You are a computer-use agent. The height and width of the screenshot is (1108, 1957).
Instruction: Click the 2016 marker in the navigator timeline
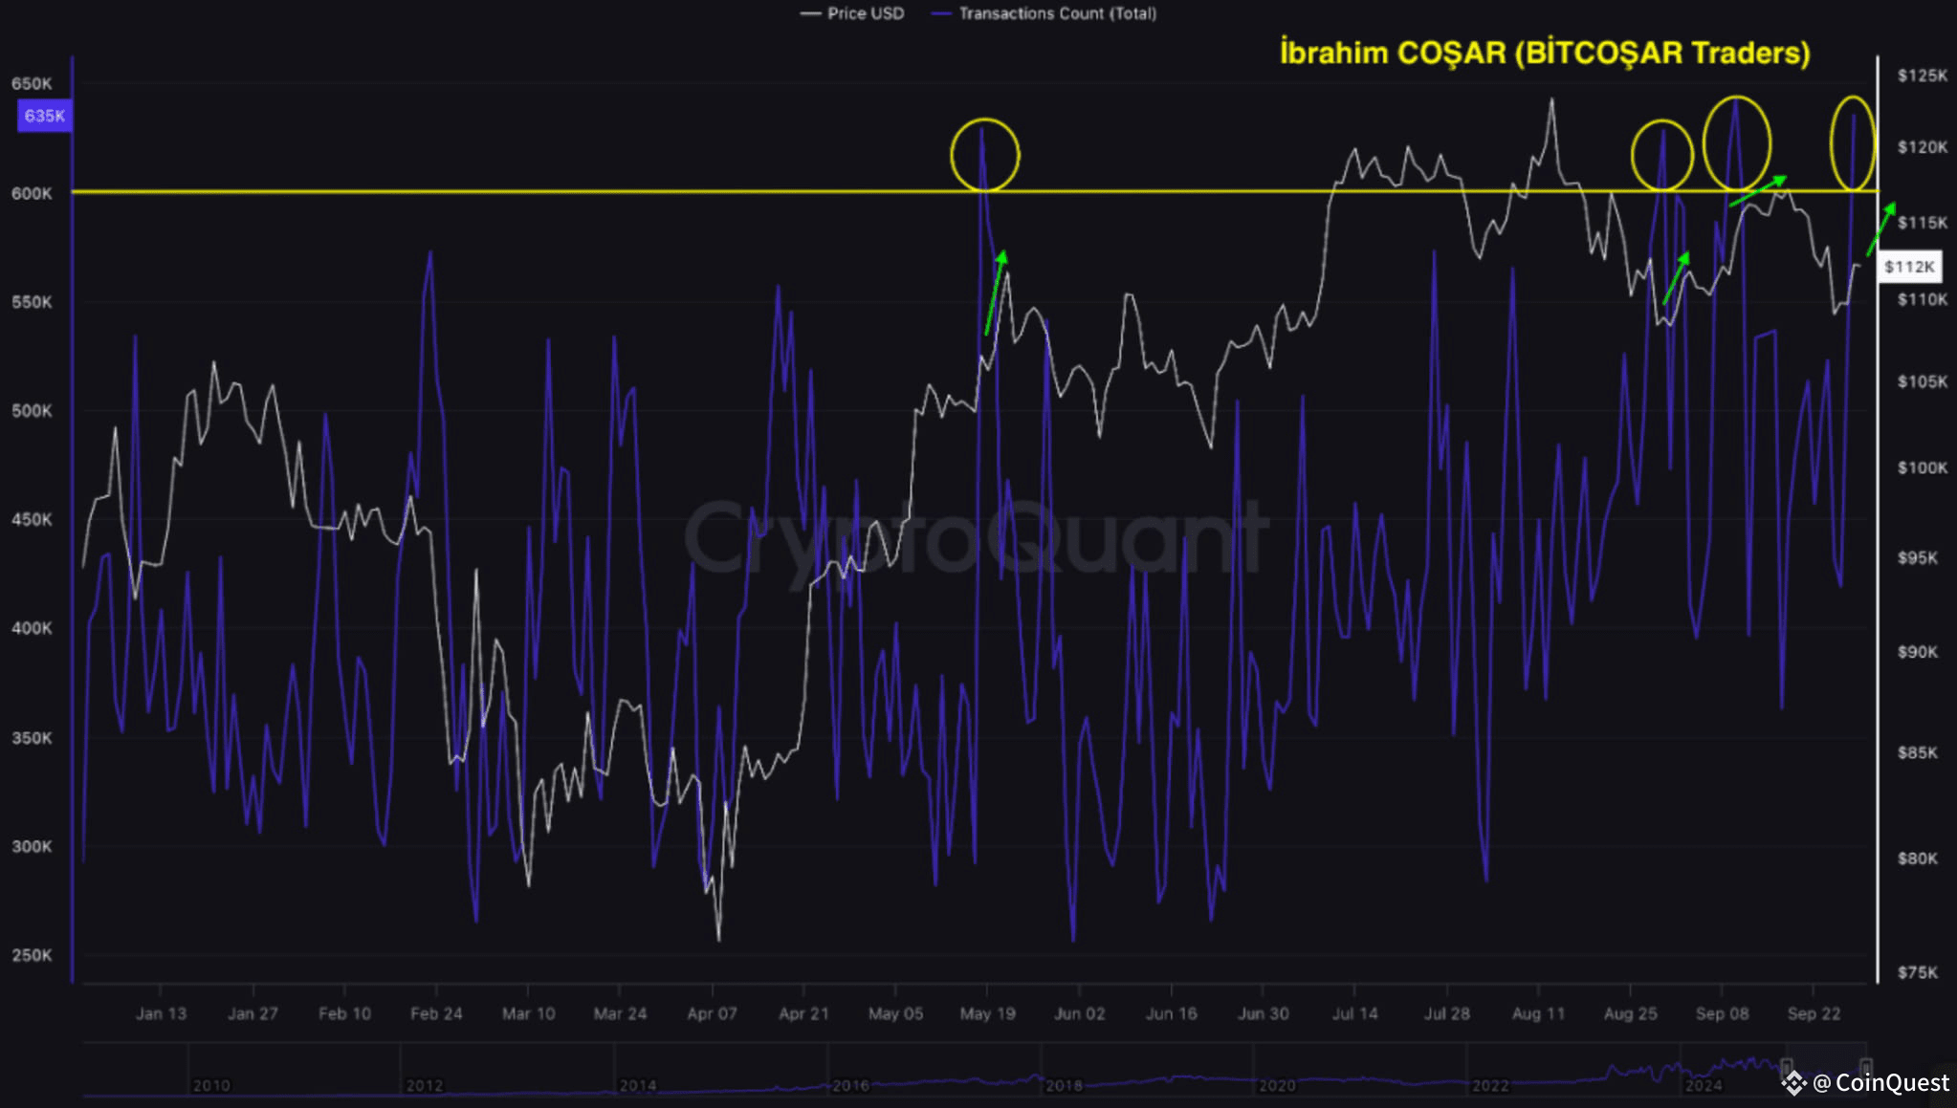pyautogui.click(x=850, y=1085)
